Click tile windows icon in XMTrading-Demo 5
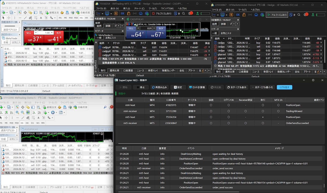The width and height of the screenshot is (327, 193). click(28, 112)
